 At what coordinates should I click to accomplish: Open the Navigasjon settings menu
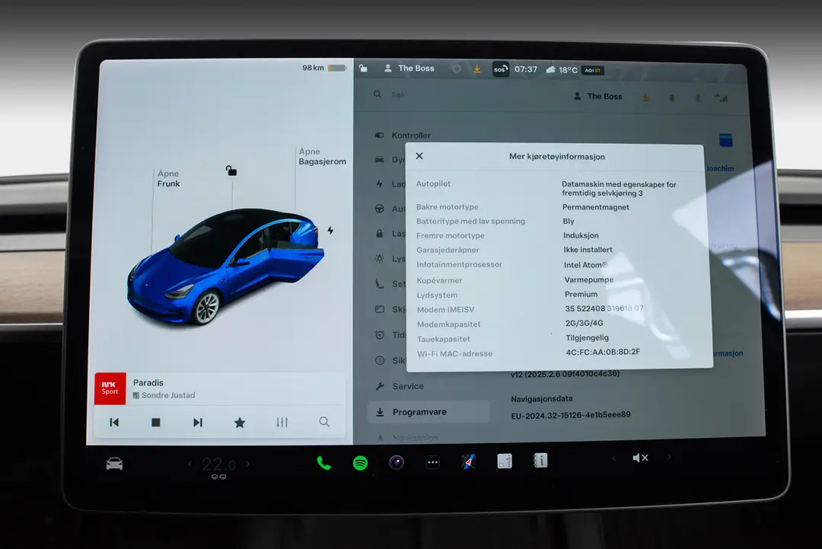click(x=408, y=437)
